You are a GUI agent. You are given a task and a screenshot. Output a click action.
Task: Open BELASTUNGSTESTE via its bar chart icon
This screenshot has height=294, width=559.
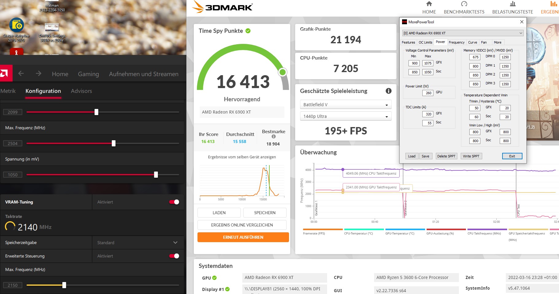coord(513,4)
